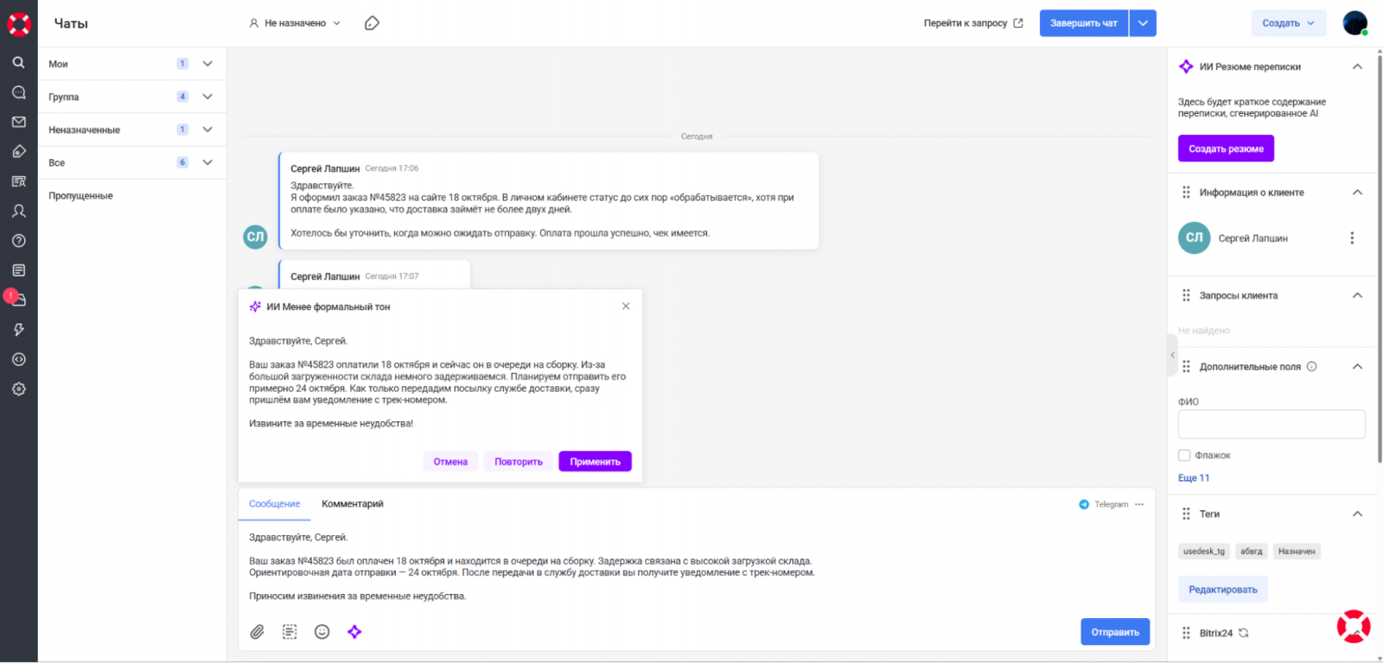Image resolution: width=1383 pixels, height=663 pixels.
Task: Open the reply templates icon in the composer
Action: pyautogui.click(x=290, y=632)
